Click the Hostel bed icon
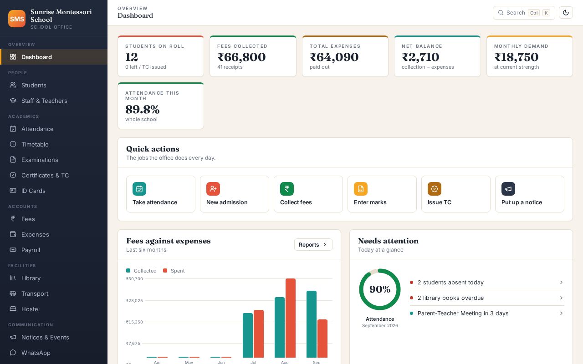Viewport: 583px width, 364px height. (13, 309)
